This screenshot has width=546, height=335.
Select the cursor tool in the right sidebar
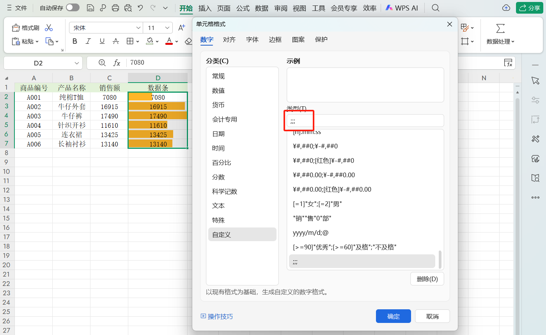tap(535, 81)
